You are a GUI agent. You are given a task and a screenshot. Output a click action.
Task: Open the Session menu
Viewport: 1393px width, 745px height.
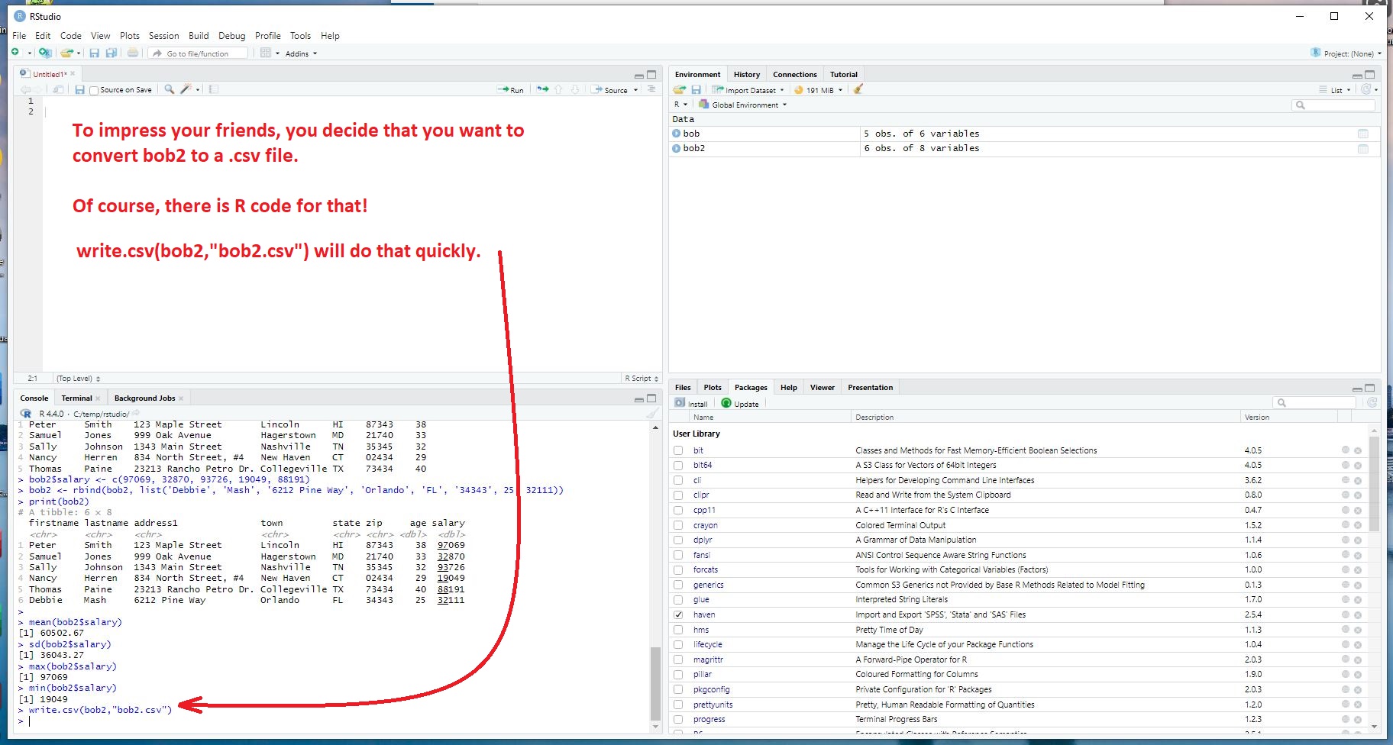[x=163, y=36]
